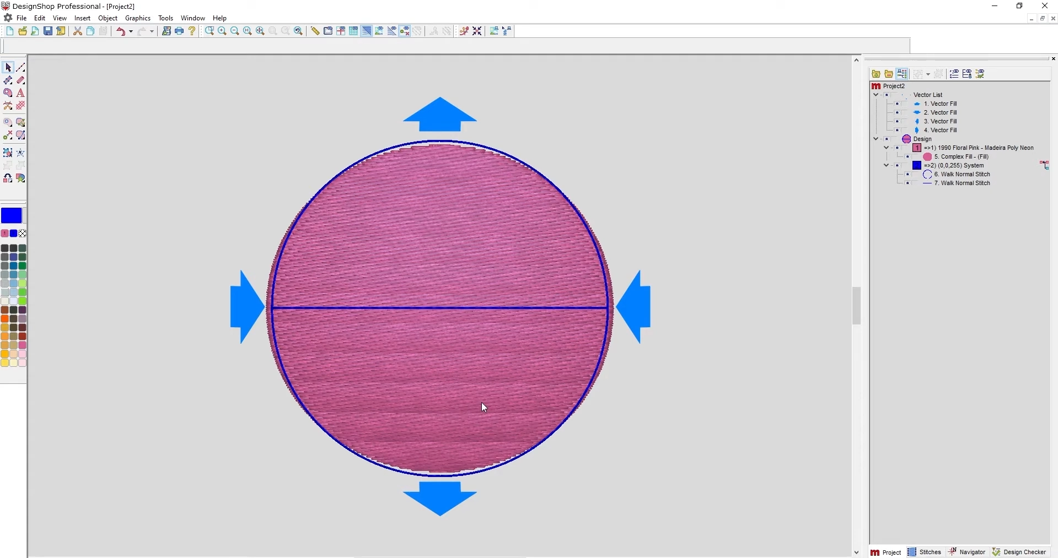Open the Undo history dropdown arrow

[131, 31]
